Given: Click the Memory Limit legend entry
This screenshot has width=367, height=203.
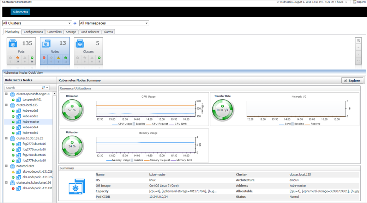Looking at the screenshot, I should pos(182,160).
